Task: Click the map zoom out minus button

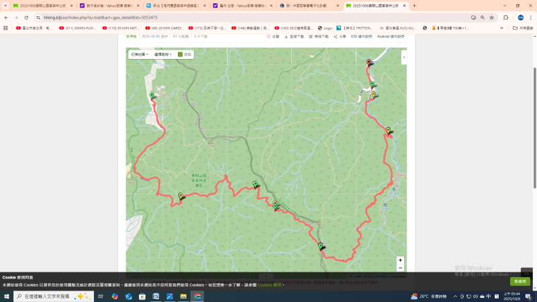Action: [x=400, y=268]
